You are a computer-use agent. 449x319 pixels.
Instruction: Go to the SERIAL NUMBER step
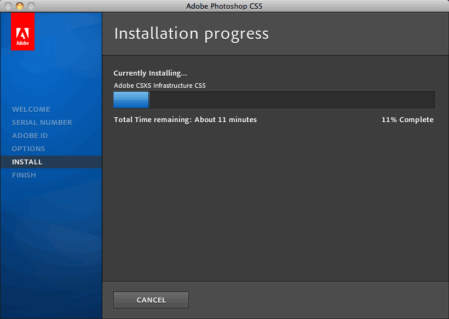coord(42,123)
